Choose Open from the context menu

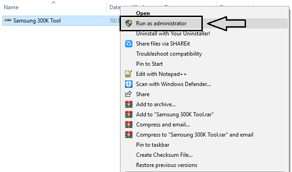pyautogui.click(x=143, y=13)
